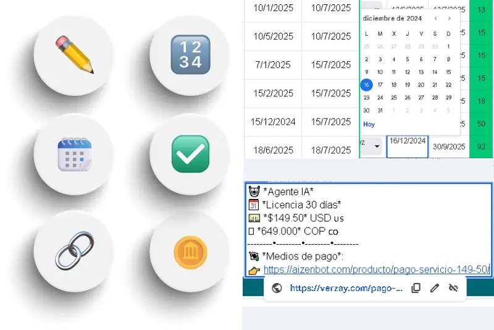Remove the link with the unlink icon
Viewport: 494px width, 330px height.
453,288
